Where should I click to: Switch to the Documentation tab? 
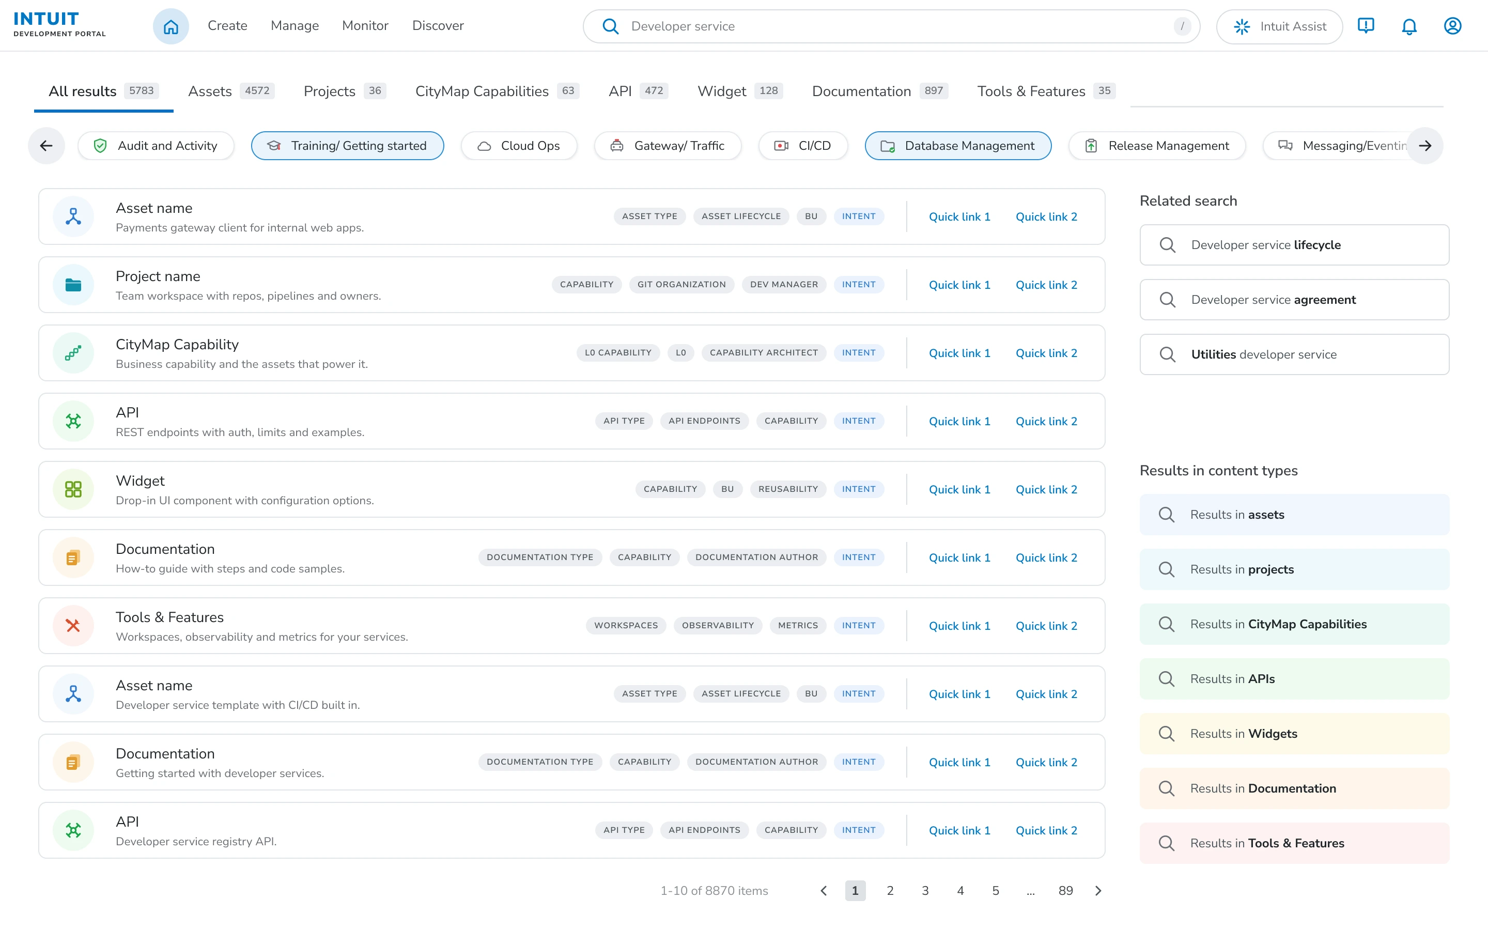(880, 91)
